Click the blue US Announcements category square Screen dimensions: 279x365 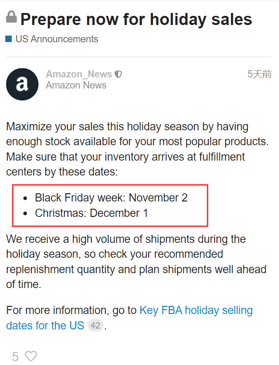[9, 39]
